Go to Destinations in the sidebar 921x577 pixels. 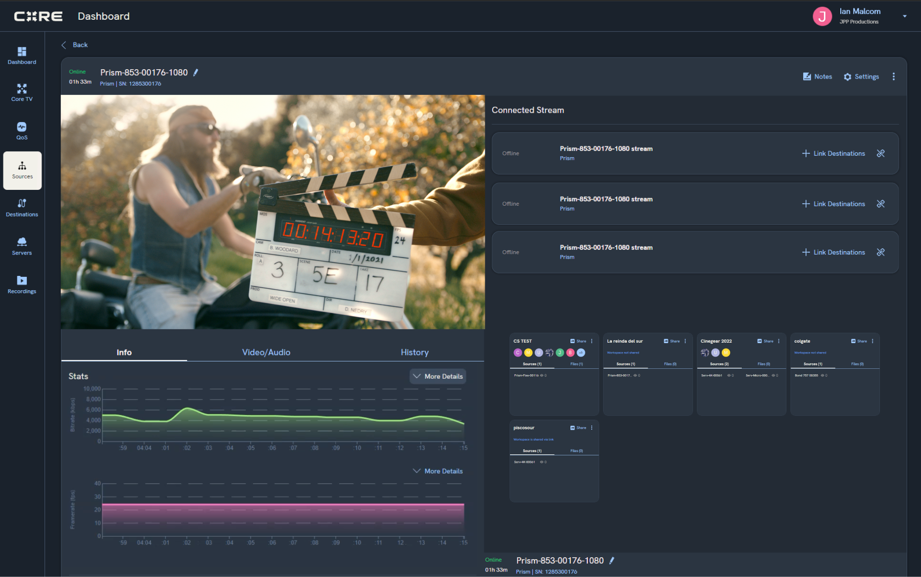tap(22, 208)
